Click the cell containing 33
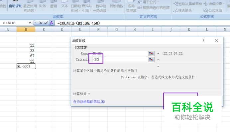 (26, 51)
